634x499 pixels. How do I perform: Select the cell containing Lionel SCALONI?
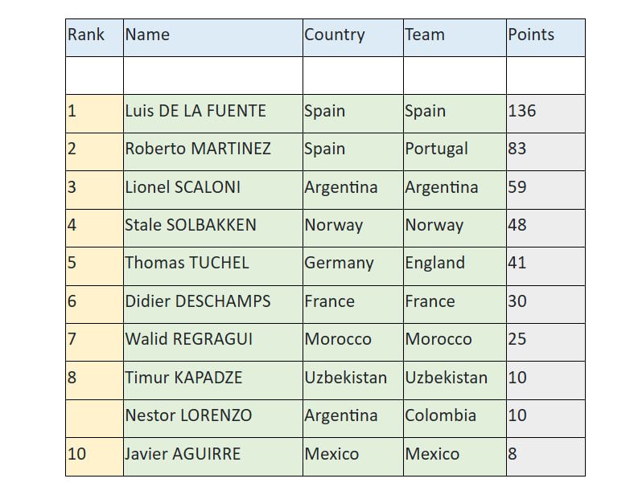coord(212,187)
